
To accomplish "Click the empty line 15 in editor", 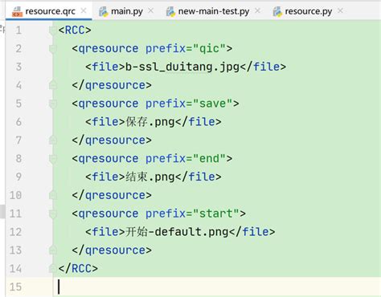I will coord(217,287).
